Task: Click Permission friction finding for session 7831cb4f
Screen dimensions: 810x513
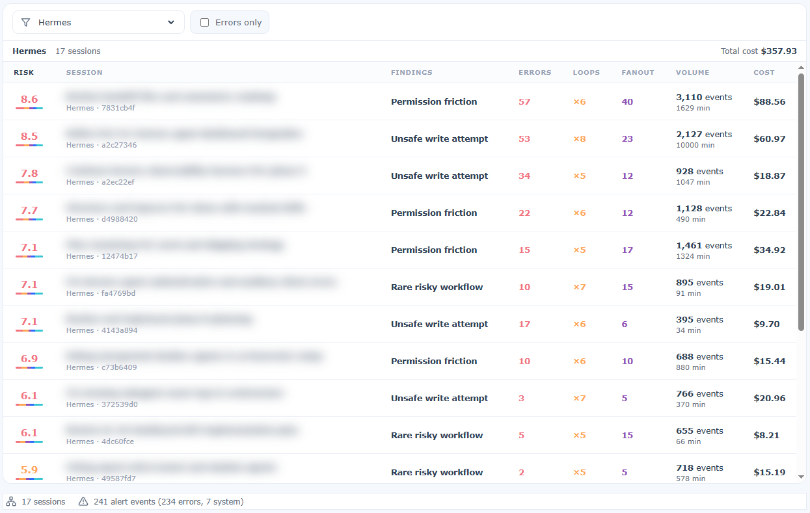Action: pos(434,101)
